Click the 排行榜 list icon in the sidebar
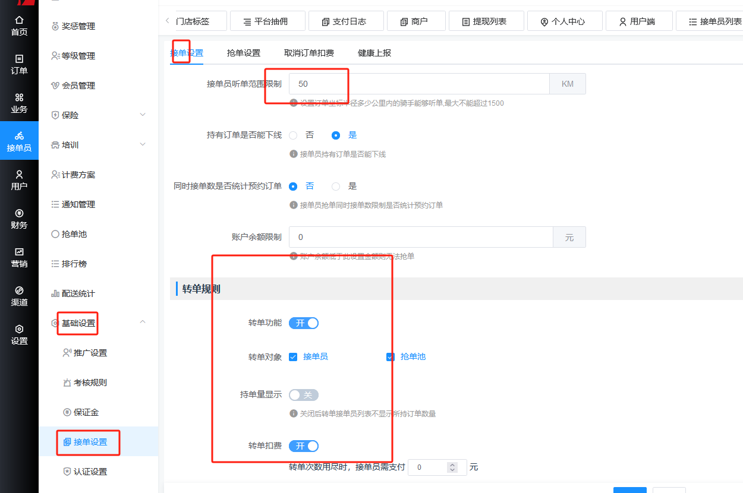This screenshot has width=743, height=493. coord(55,264)
